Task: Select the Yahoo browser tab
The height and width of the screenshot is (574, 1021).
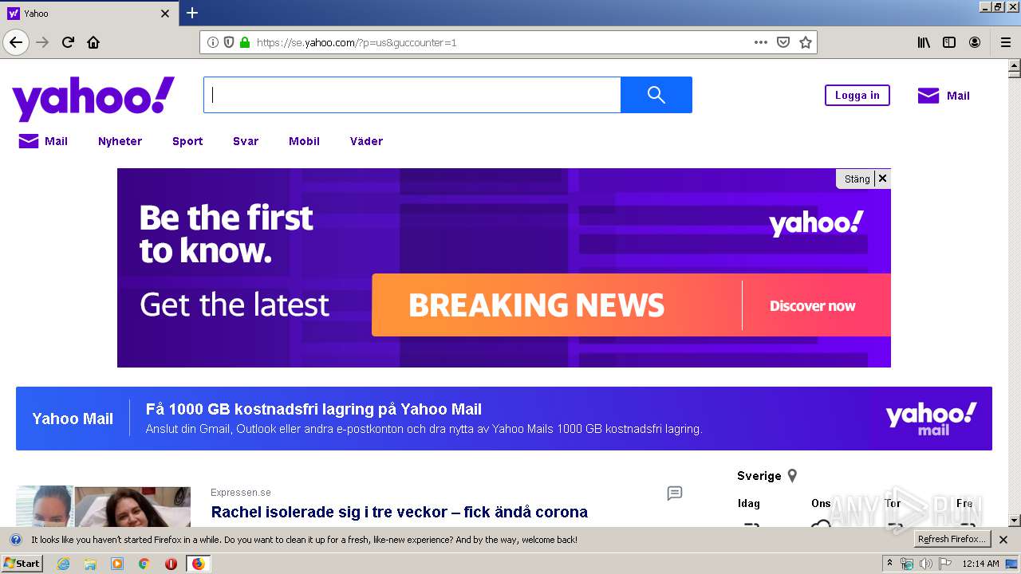Action: [x=89, y=14]
